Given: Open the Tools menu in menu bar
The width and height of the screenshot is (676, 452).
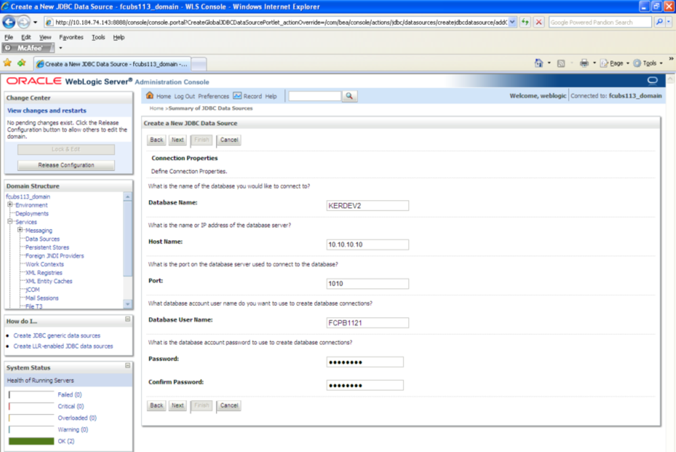Looking at the screenshot, I should tap(98, 37).
